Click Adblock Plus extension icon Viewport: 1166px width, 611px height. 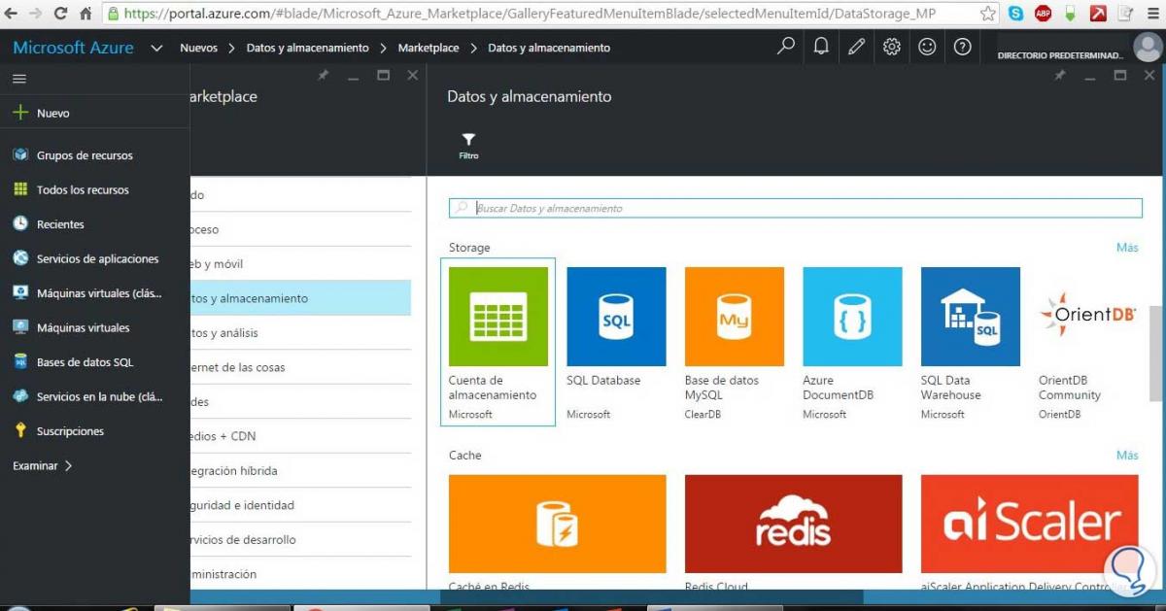coord(1043,14)
